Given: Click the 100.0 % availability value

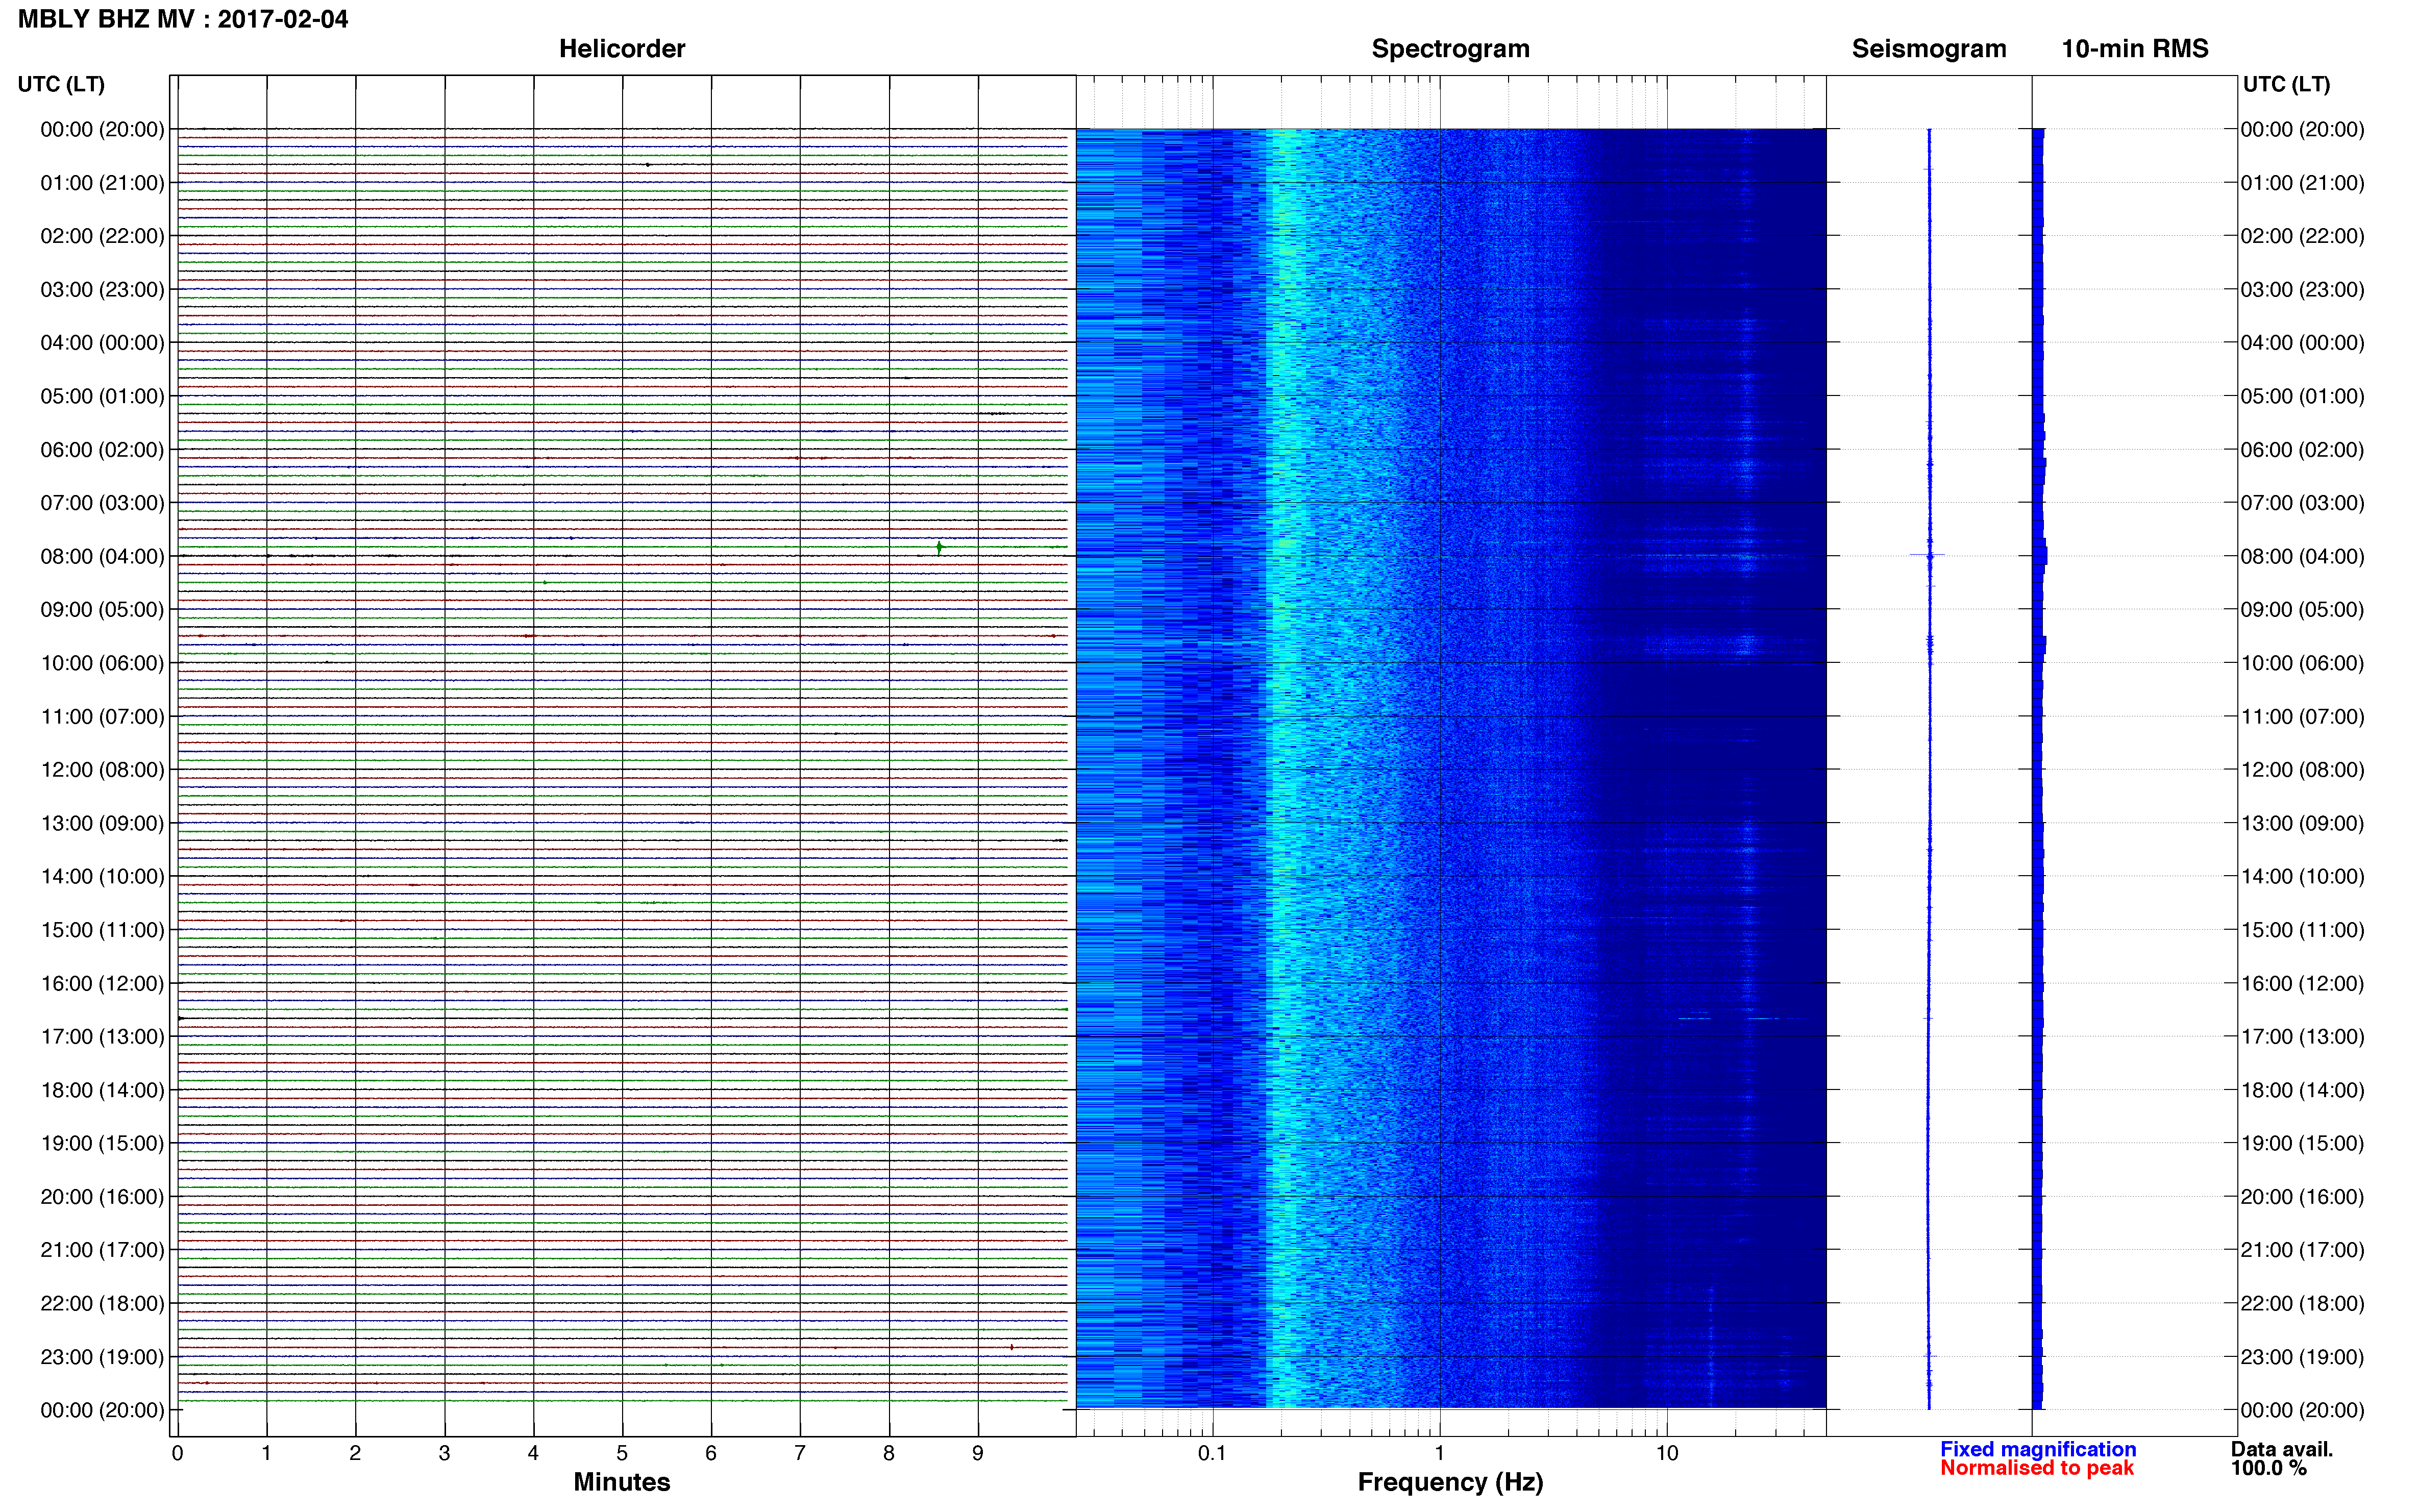Looking at the screenshot, I should 2268,1468.
